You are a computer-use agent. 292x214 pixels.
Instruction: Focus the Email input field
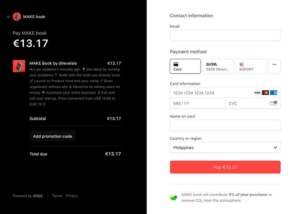click(225, 35)
